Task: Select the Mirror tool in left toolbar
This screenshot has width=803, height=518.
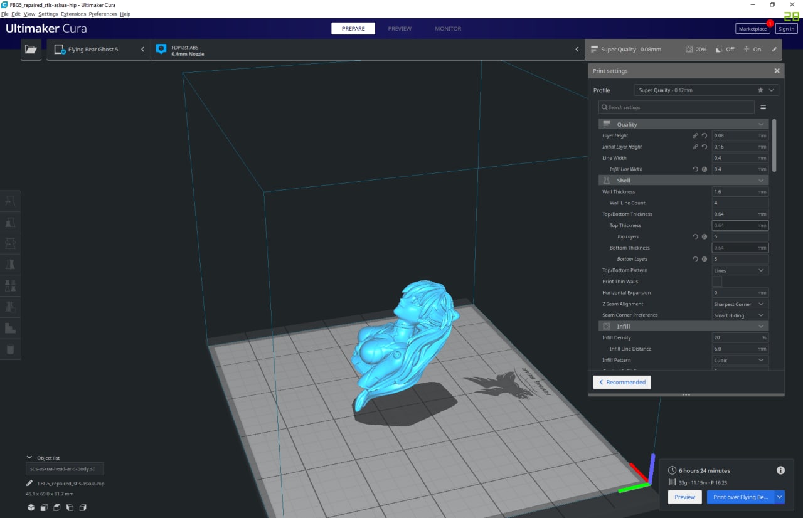Action: pyautogui.click(x=10, y=265)
